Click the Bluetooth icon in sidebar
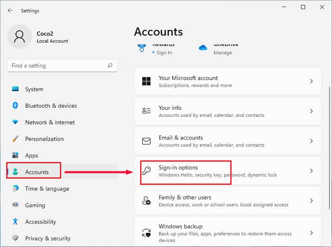 (x=15, y=105)
